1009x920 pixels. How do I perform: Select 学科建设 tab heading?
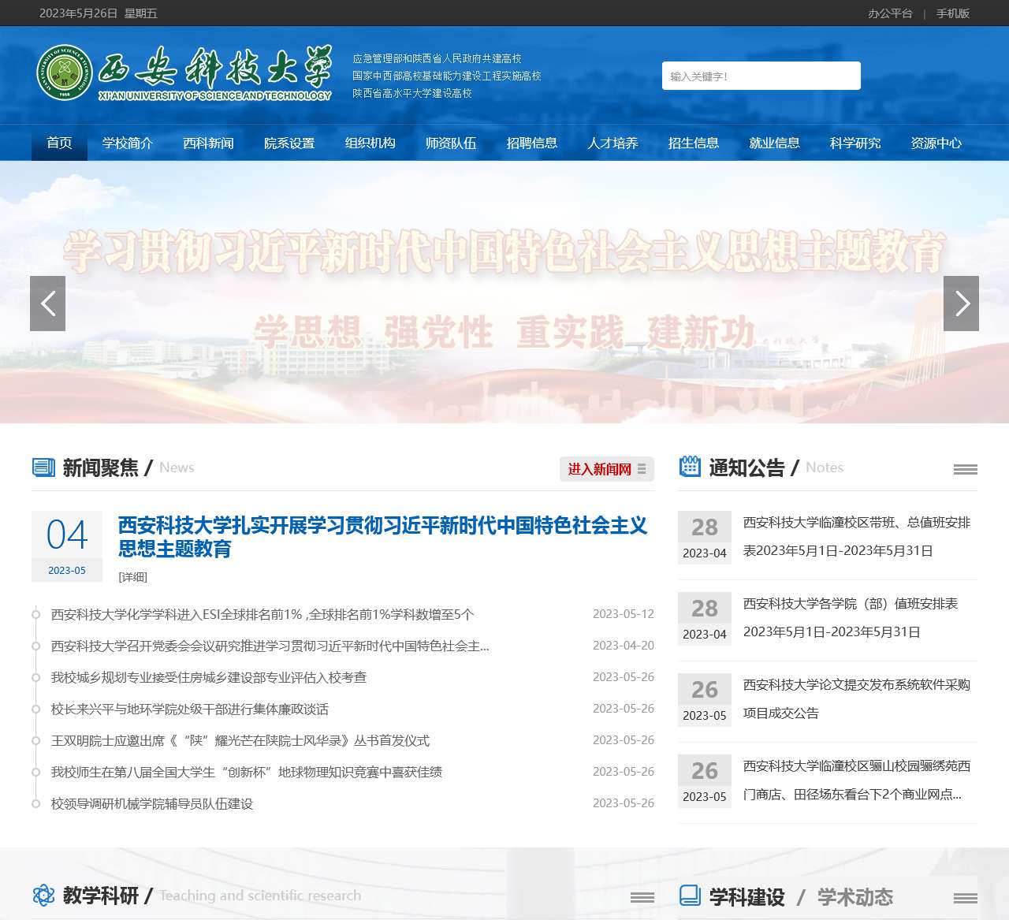pyautogui.click(x=747, y=897)
